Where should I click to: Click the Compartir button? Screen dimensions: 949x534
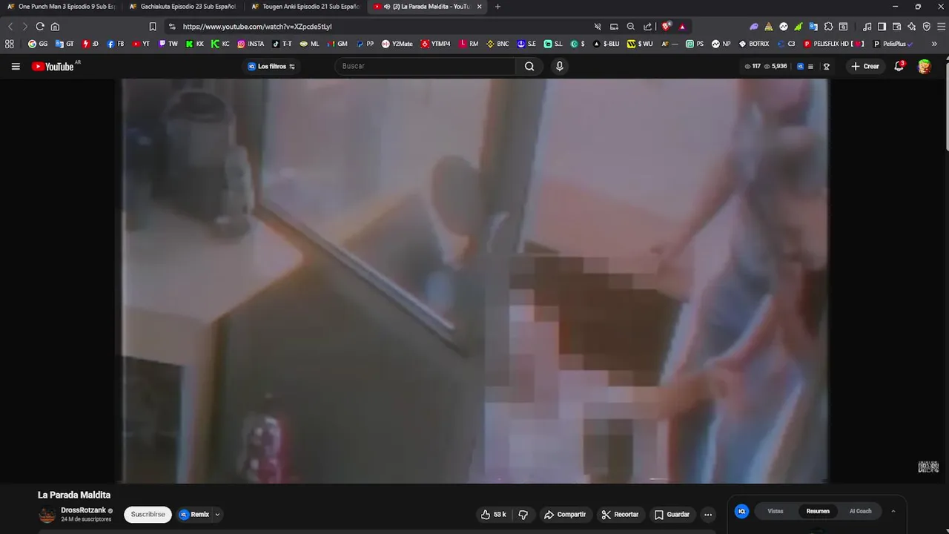[565, 514]
